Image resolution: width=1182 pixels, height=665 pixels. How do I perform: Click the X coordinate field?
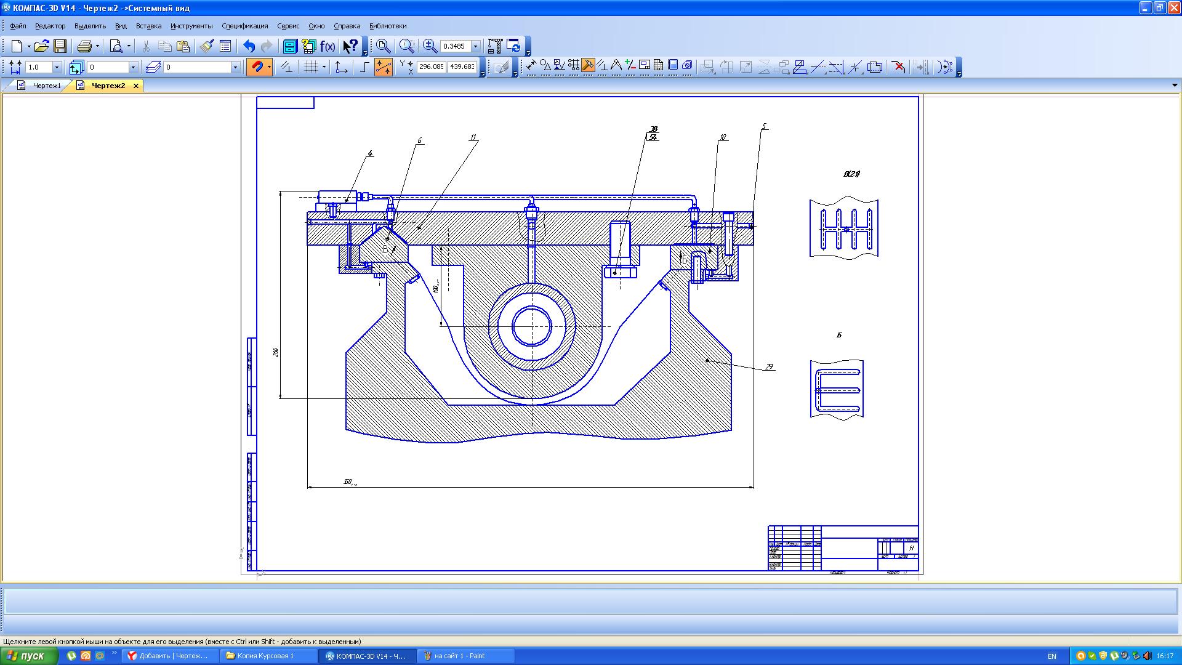pos(431,66)
